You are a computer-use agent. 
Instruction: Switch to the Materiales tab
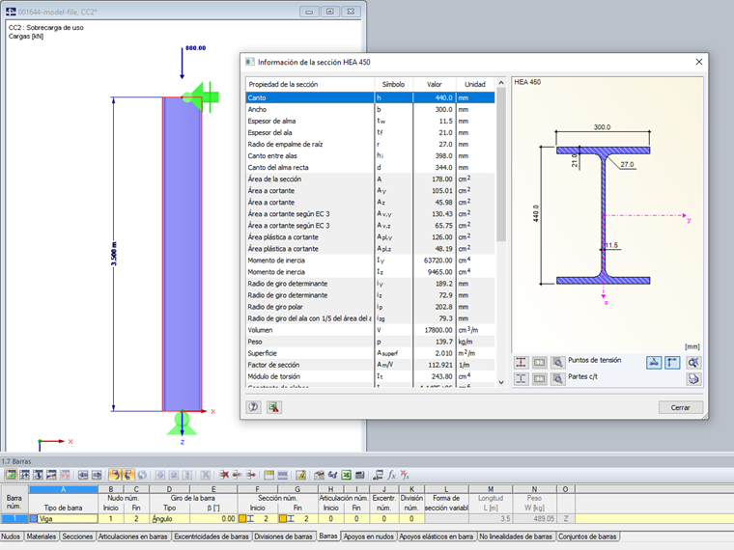tap(42, 536)
